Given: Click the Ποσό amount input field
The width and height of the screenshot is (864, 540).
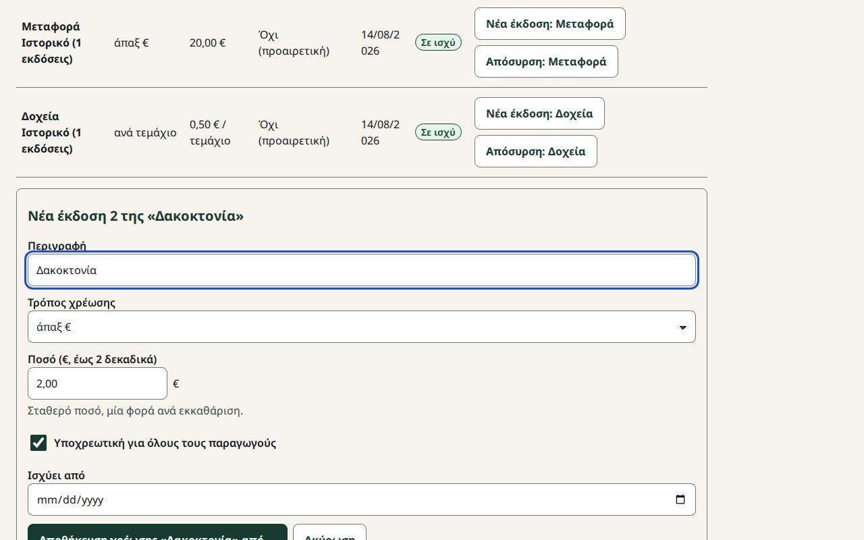Looking at the screenshot, I should [x=97, y=383].
